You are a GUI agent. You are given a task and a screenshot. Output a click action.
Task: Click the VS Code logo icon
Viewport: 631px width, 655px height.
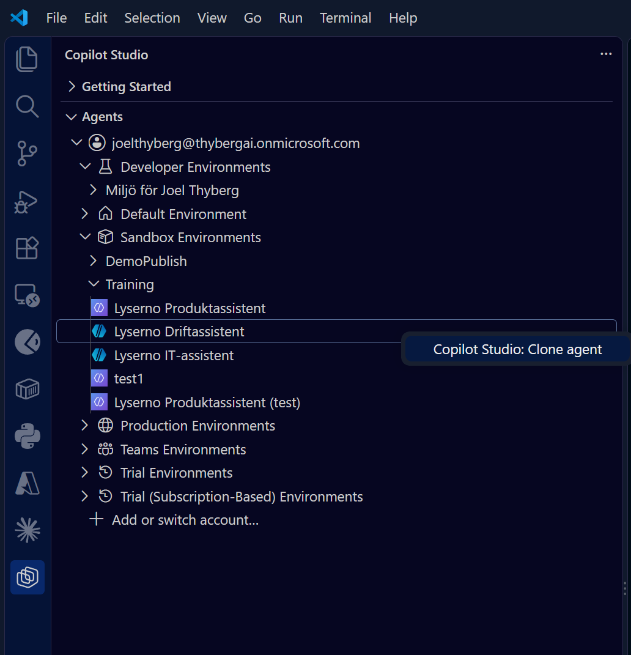click(x=19, y=18)
